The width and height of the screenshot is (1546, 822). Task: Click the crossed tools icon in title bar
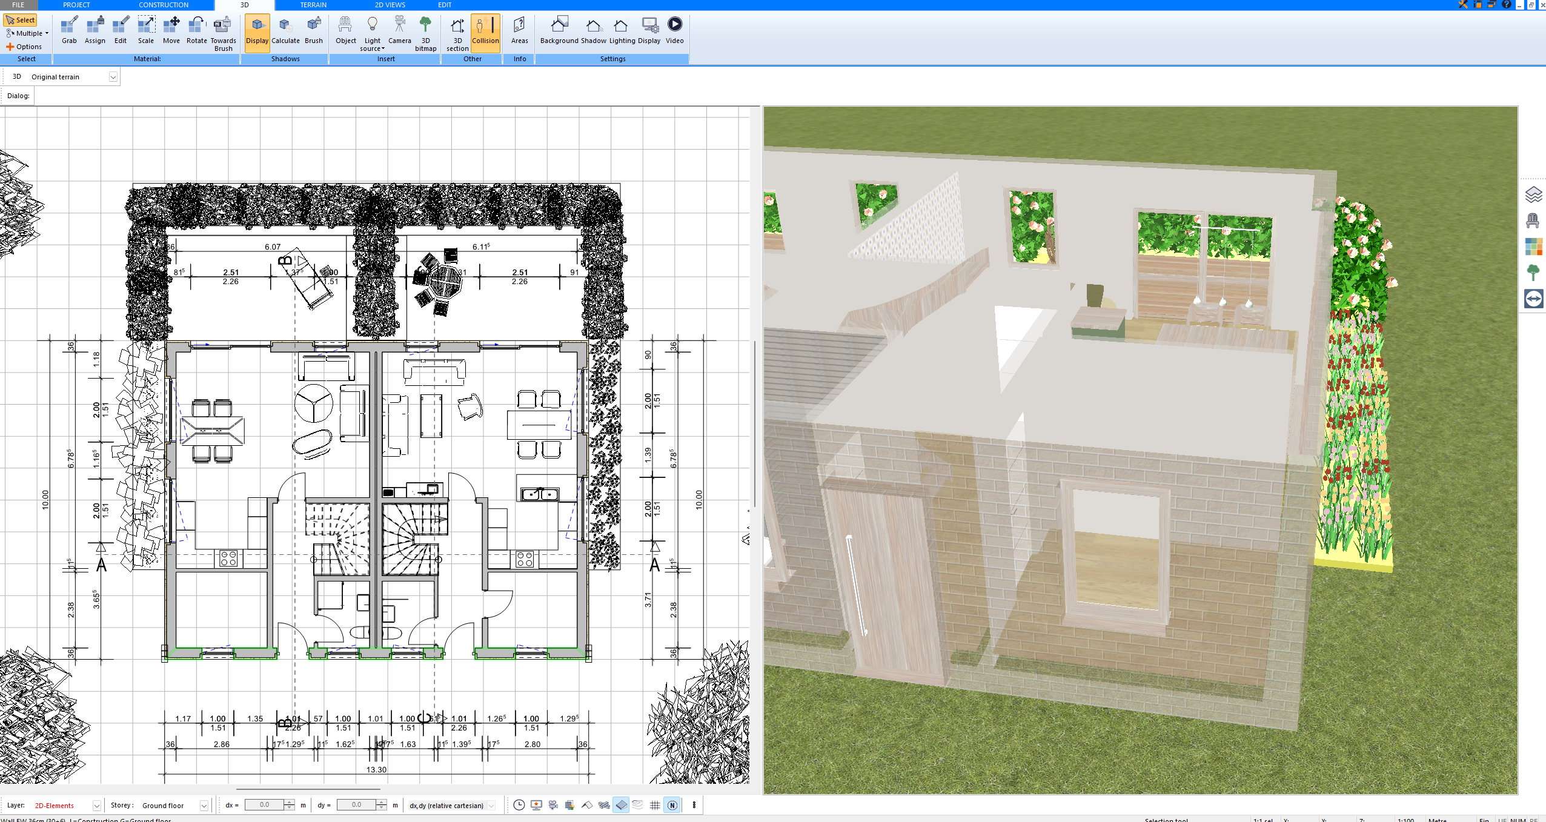(x=1463, y=4)
